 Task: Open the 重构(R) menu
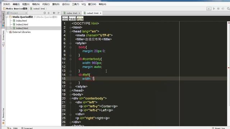pos(56,4)
